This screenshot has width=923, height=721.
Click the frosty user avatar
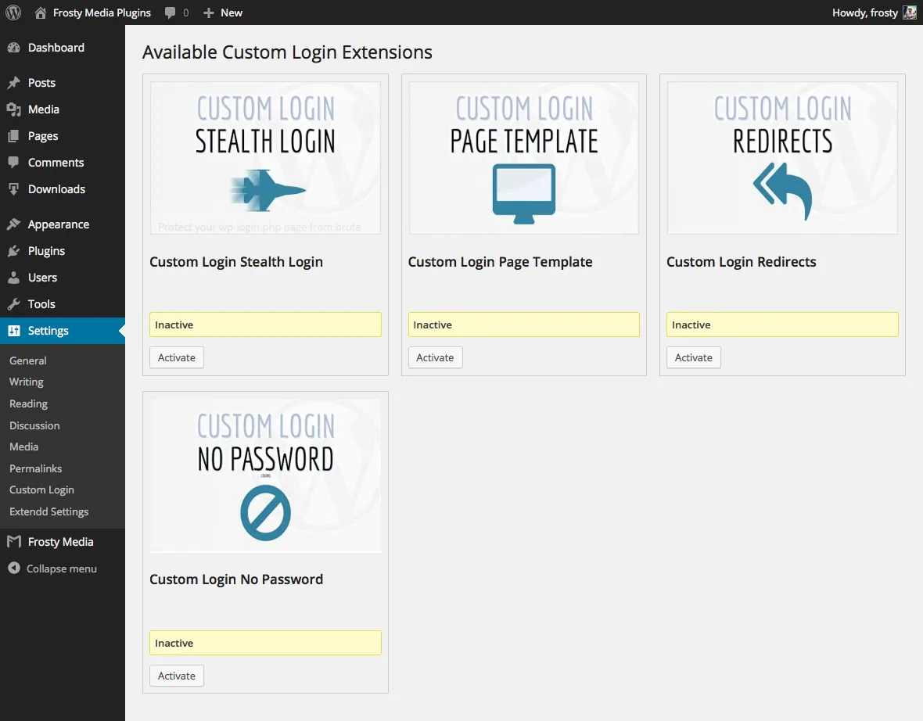(908, 13)
